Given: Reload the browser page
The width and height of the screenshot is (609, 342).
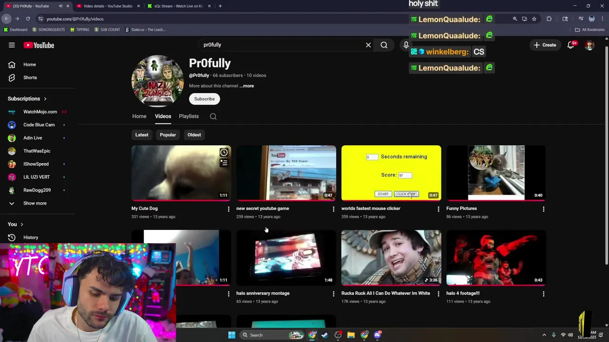Looking at the screenshot, I should point(28,19).
